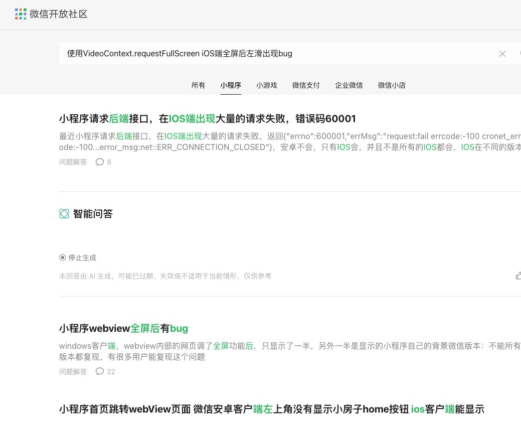Switch to the 所有 results tab
Image resolution: width=521 pixels, height=421 pixels.
[198, 85]
